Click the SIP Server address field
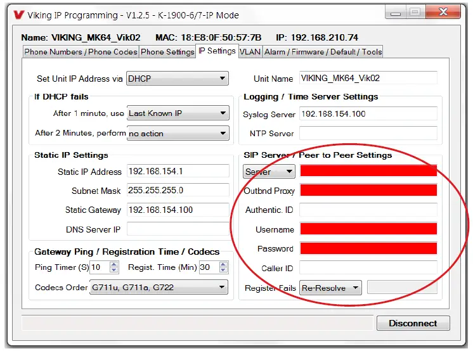473x351 pixels. (368, 170)
